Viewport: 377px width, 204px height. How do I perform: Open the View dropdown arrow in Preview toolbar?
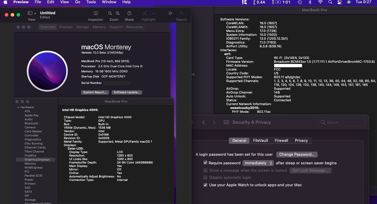35,13
